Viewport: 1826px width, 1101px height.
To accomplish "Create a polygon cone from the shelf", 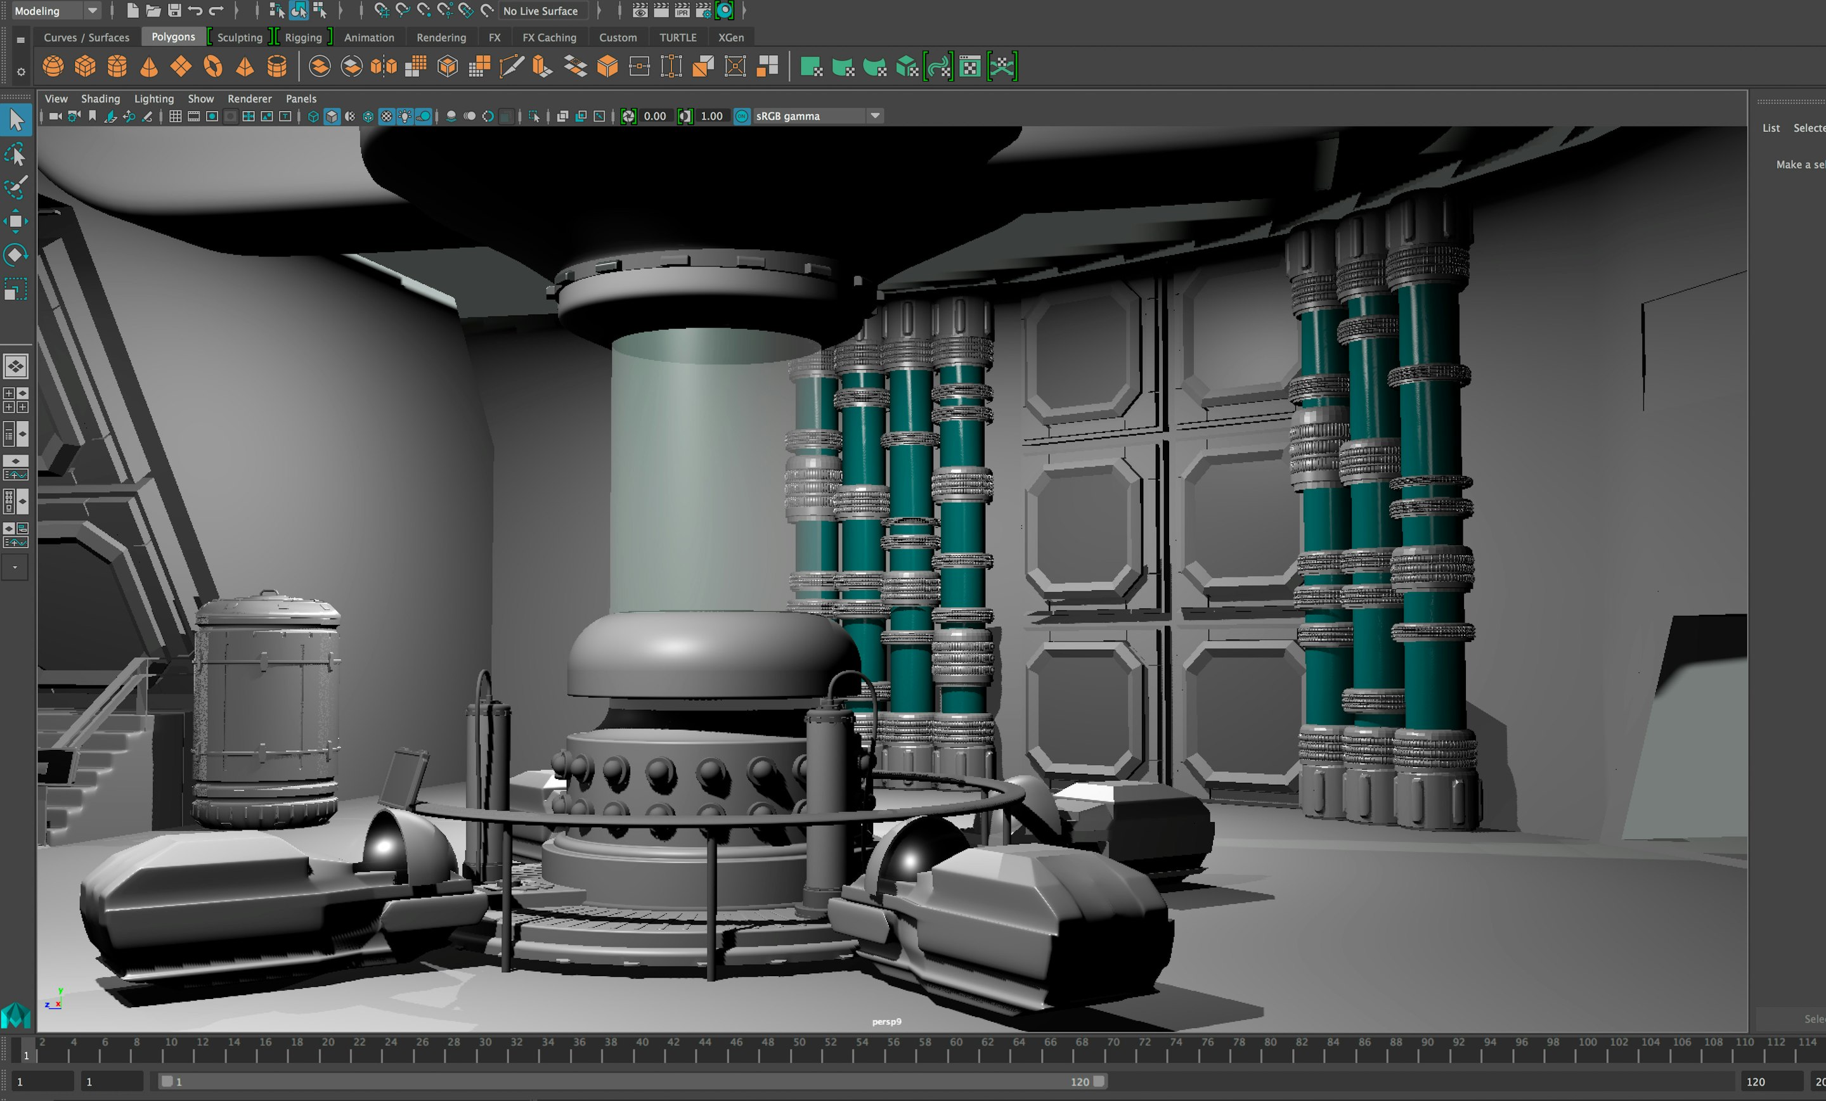I will click(149, 67).
